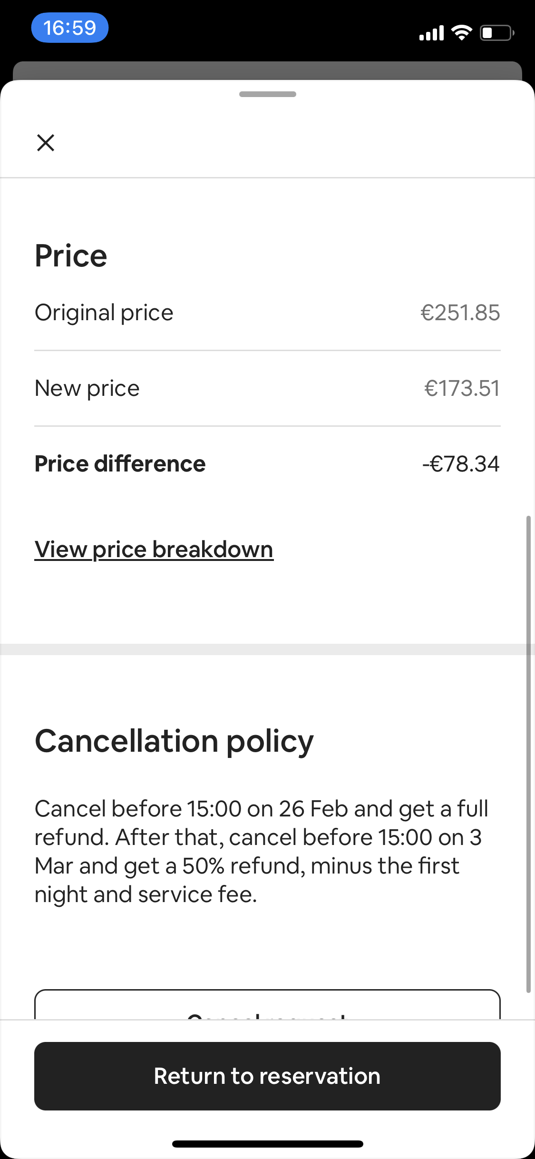Tap the partially hidden Cancel request button
This screenshot has width=535, height=1159.
pos(267,1004)
